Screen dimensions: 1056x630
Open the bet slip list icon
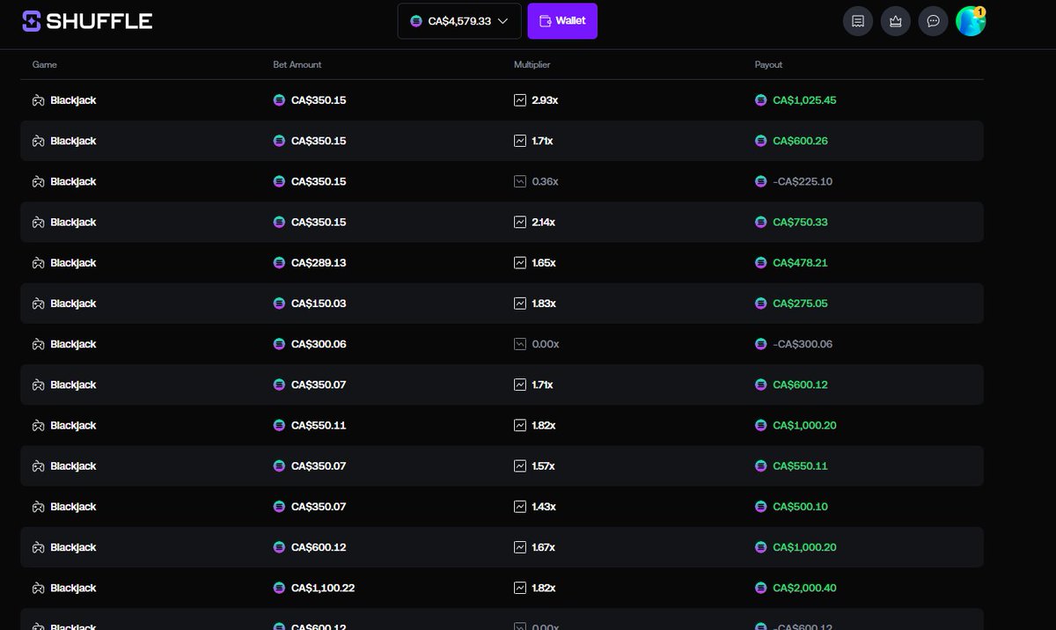pyautogui.click(x=858, y=21)
